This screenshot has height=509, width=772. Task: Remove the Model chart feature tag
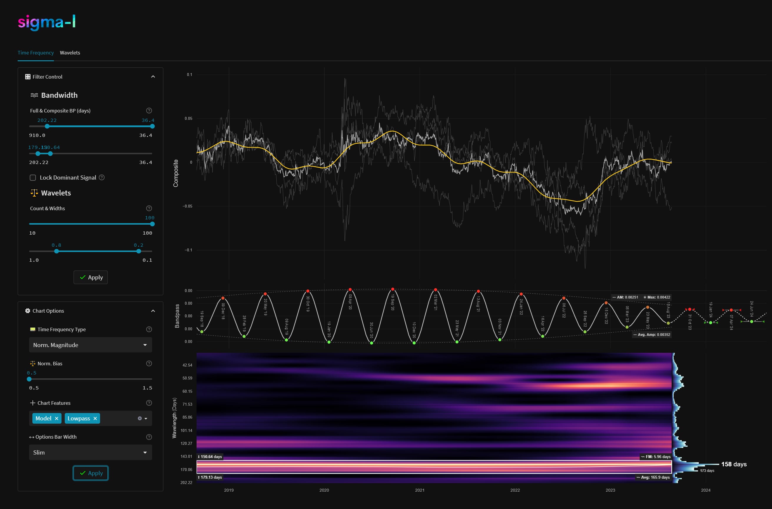tap(57, 418)
